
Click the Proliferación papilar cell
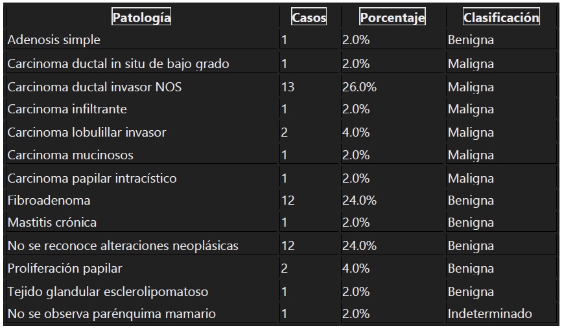(64, 269)
